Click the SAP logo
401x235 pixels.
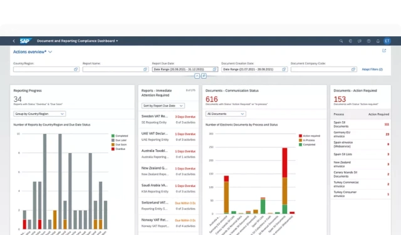26,41
